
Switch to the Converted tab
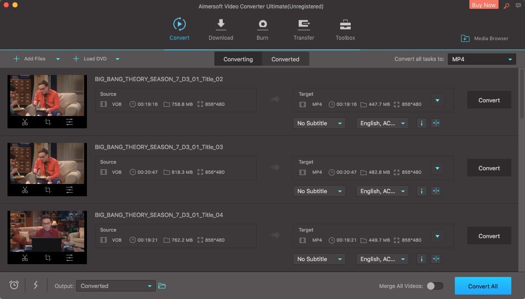point(285,59)
